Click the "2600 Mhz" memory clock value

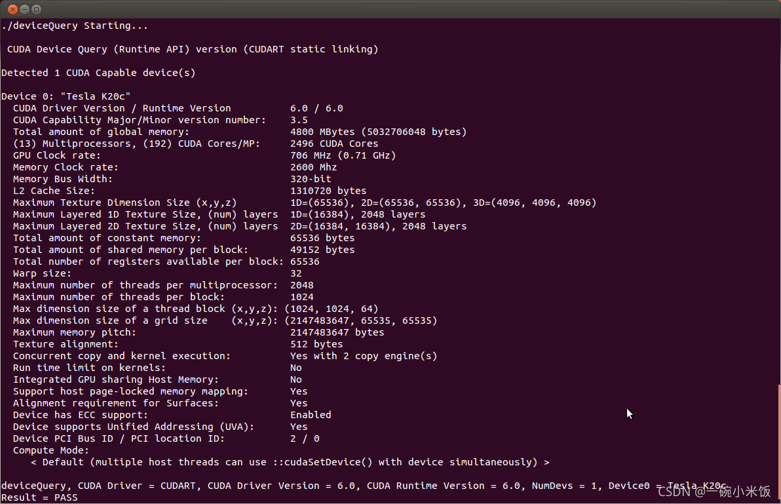(314, 167)
